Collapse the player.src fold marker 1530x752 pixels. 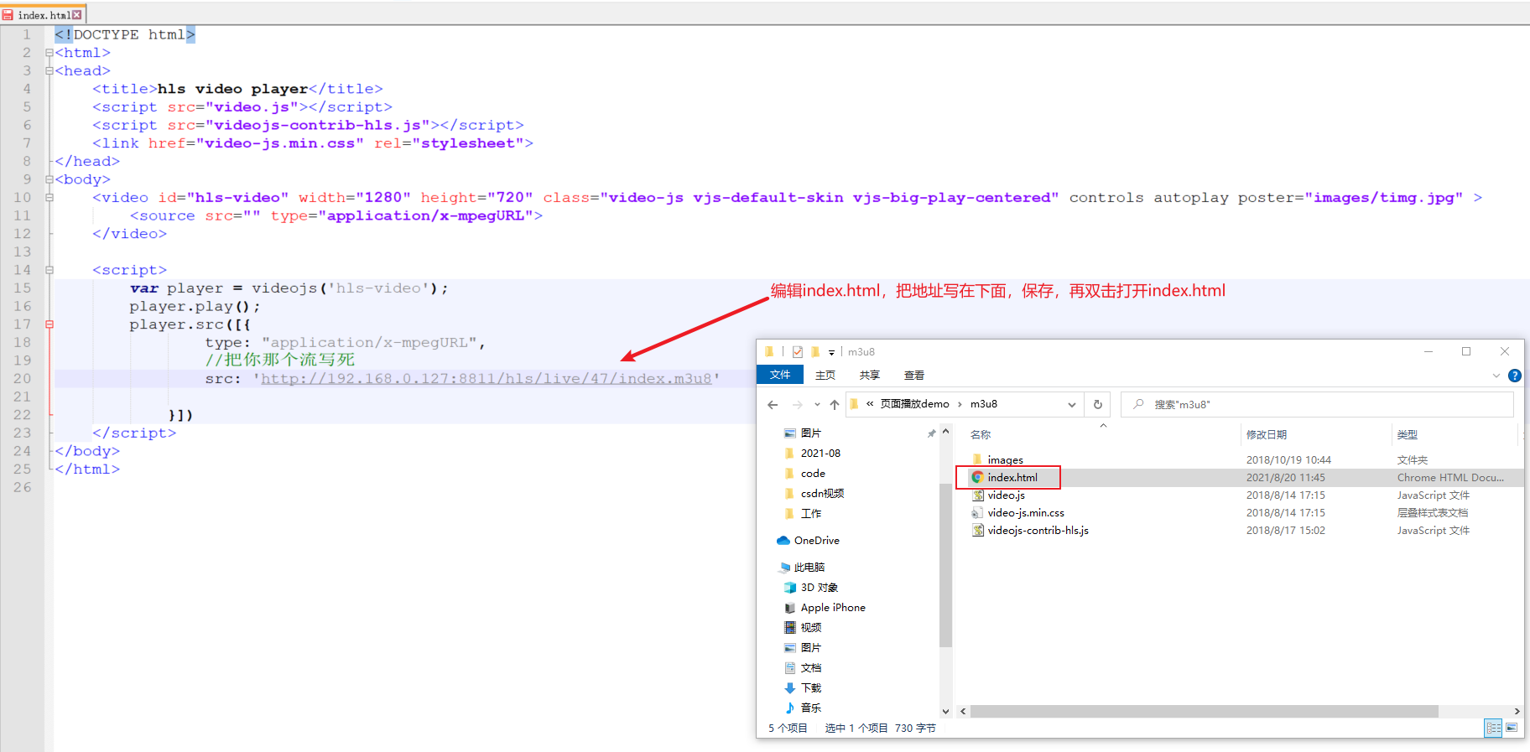click(49, 324)
